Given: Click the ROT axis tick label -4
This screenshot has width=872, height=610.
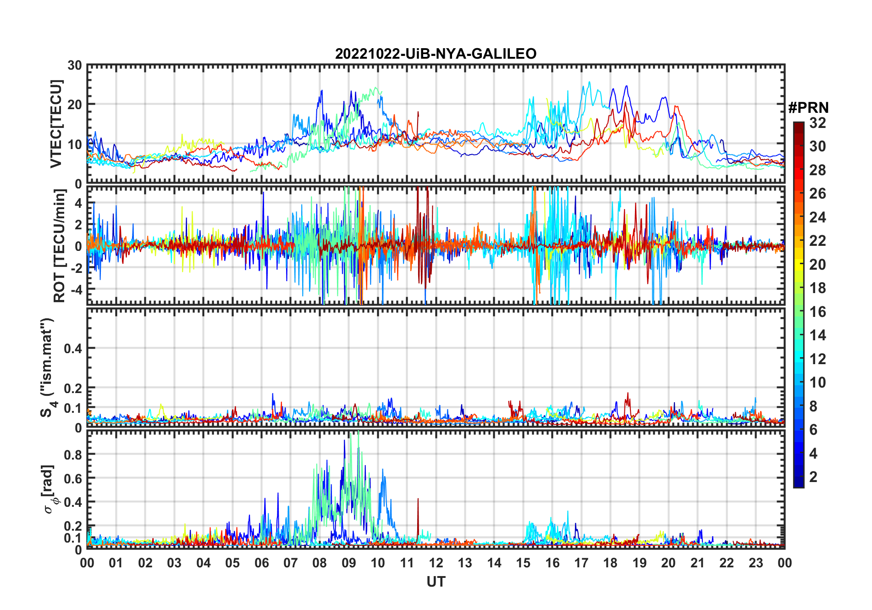Looking at the screenshot, I should click(x=76, y=289).
